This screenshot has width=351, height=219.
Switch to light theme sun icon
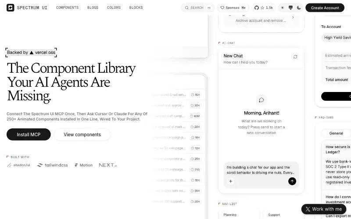point(283,7)
